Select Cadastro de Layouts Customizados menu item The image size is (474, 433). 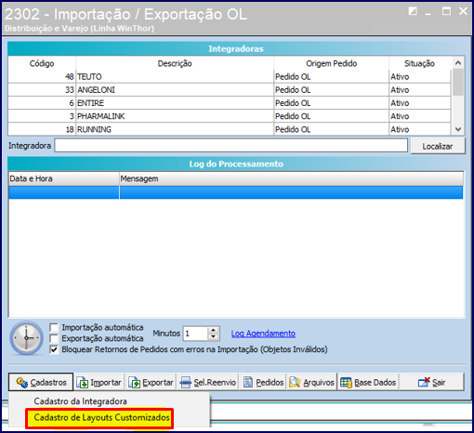pos(101,417)
